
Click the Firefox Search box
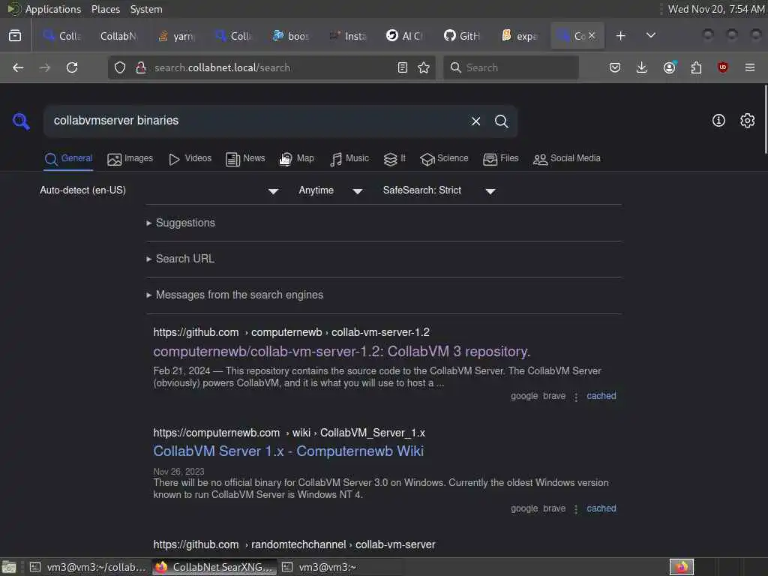(511, 67)
